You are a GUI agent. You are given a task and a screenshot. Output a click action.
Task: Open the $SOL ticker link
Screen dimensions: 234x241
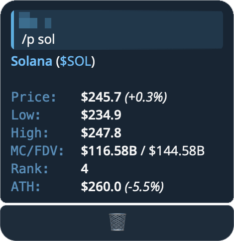point(76,61)
